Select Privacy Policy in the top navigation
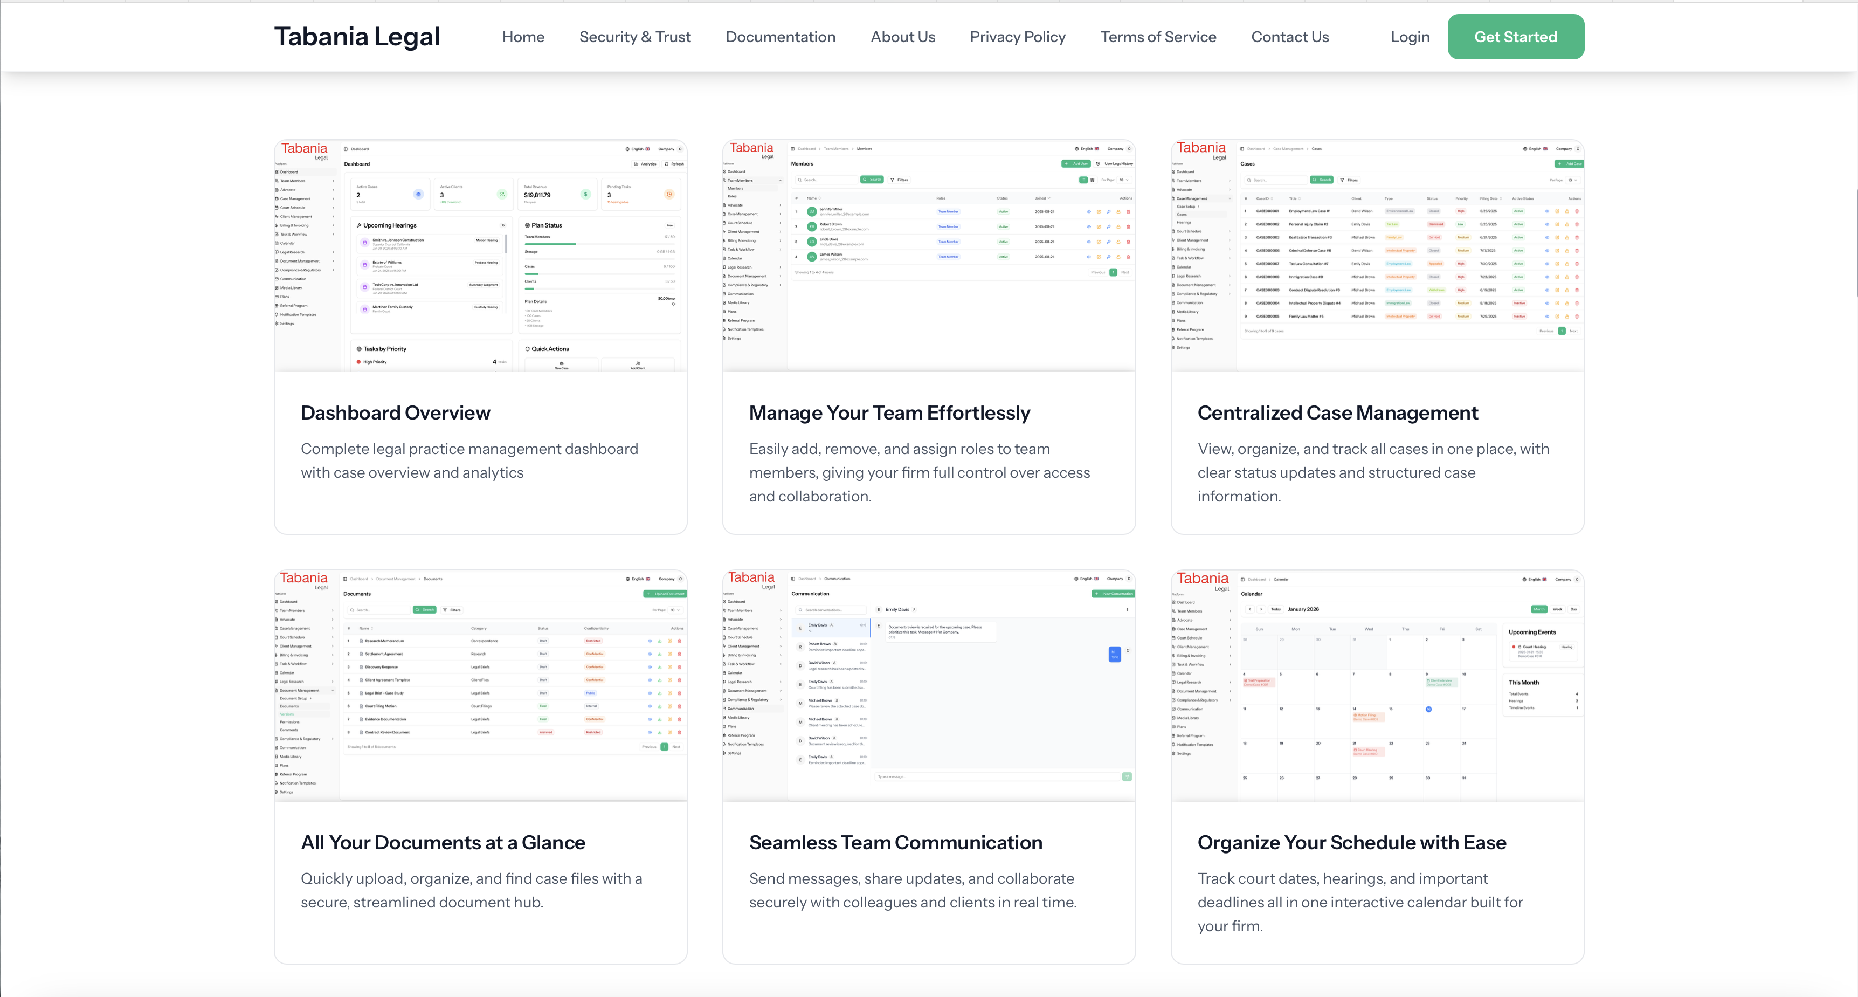The height and width of the screenshot is (997, 1858). pyautogui.click(x=1018, y=36)
